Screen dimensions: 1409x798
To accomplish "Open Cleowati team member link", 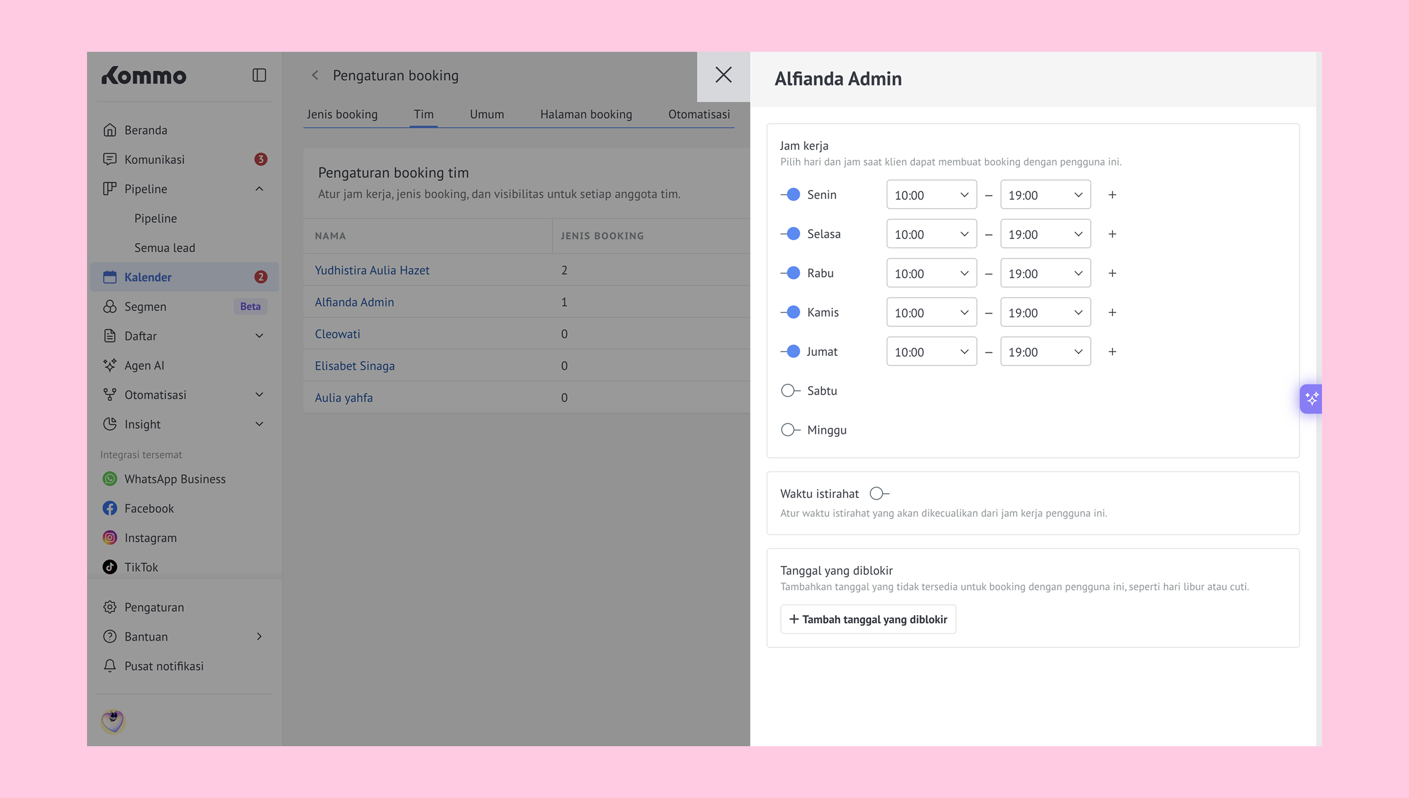I will click(337, 334).
